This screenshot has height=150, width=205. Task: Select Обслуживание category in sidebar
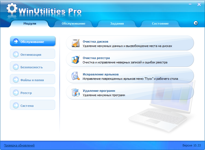pos(33,41)
